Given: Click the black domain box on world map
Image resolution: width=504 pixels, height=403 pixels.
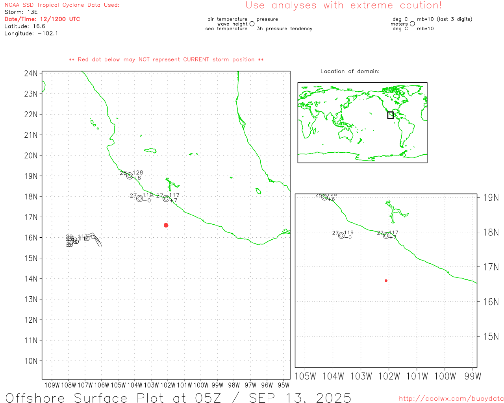Looking at the screenshot, I should pyautogui.click(x=390, y=115).
